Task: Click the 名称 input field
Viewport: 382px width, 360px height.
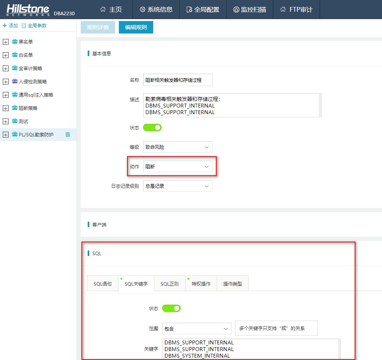Action: (178, 80)
